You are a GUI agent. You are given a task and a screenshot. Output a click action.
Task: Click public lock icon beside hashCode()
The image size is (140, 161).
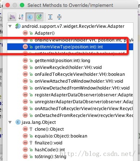pos(31,150)
